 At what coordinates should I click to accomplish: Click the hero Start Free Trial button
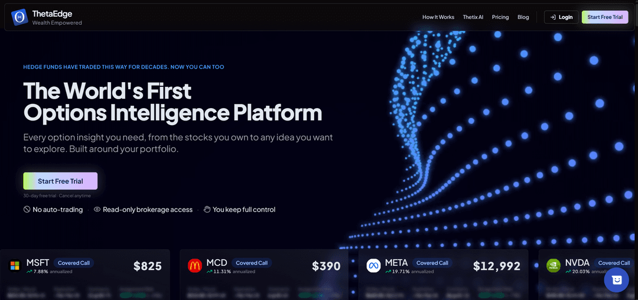click(x=60, y=181)
